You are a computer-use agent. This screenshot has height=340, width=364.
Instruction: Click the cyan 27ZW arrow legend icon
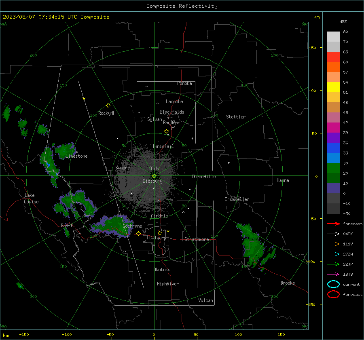click(333, 254)
